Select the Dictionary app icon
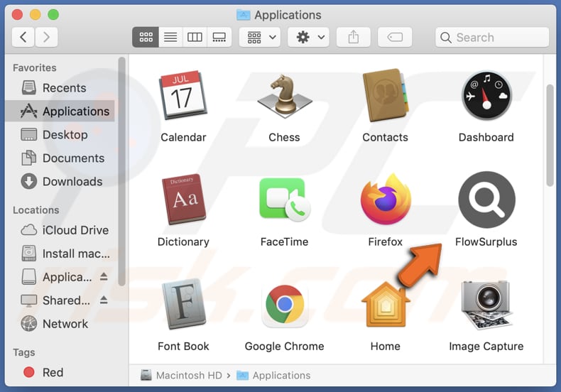The image size is (561, 392). 183,200
